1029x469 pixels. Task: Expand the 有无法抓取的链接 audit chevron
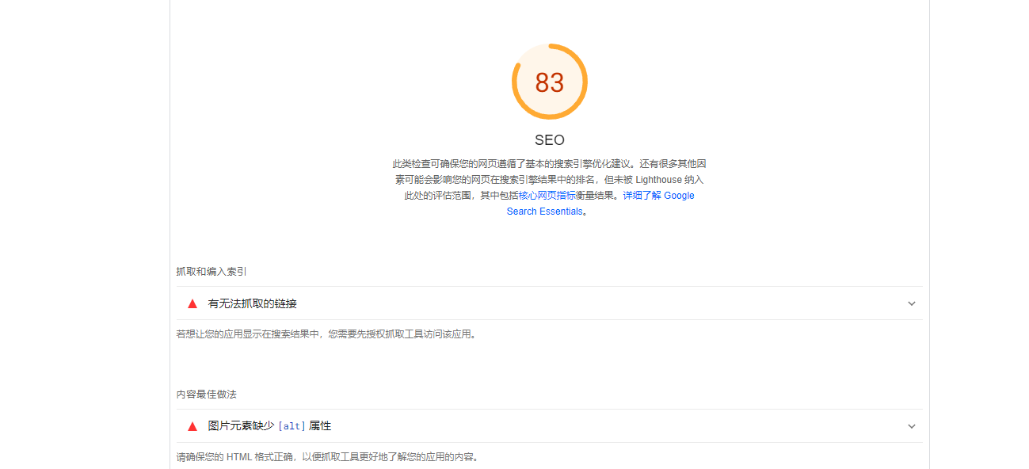tap(911, 303)
